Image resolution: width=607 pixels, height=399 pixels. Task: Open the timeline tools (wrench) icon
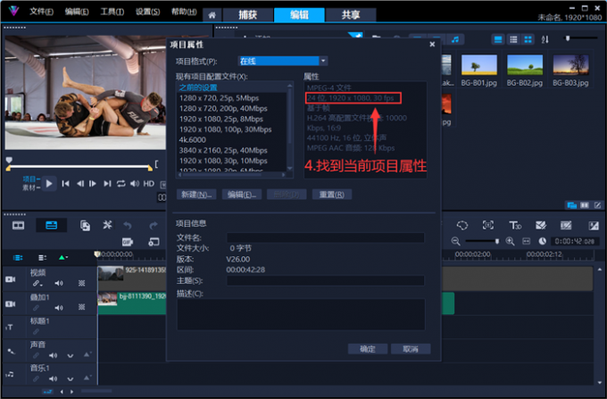pyautogui.click(x=107, y=225)
